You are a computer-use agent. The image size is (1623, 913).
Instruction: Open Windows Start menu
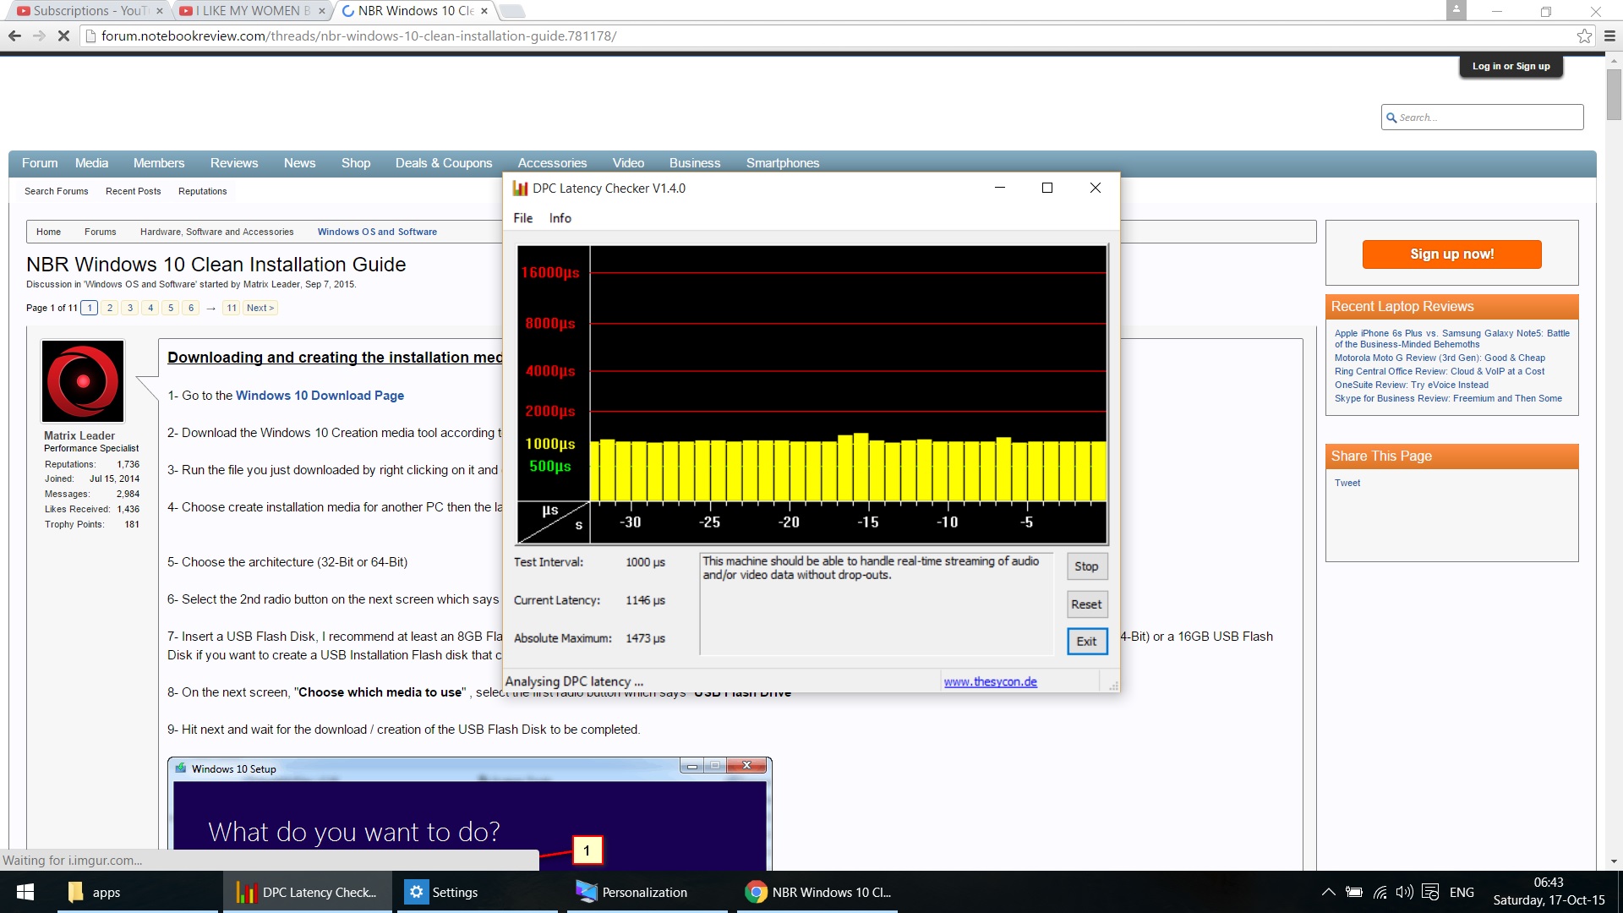25,892
